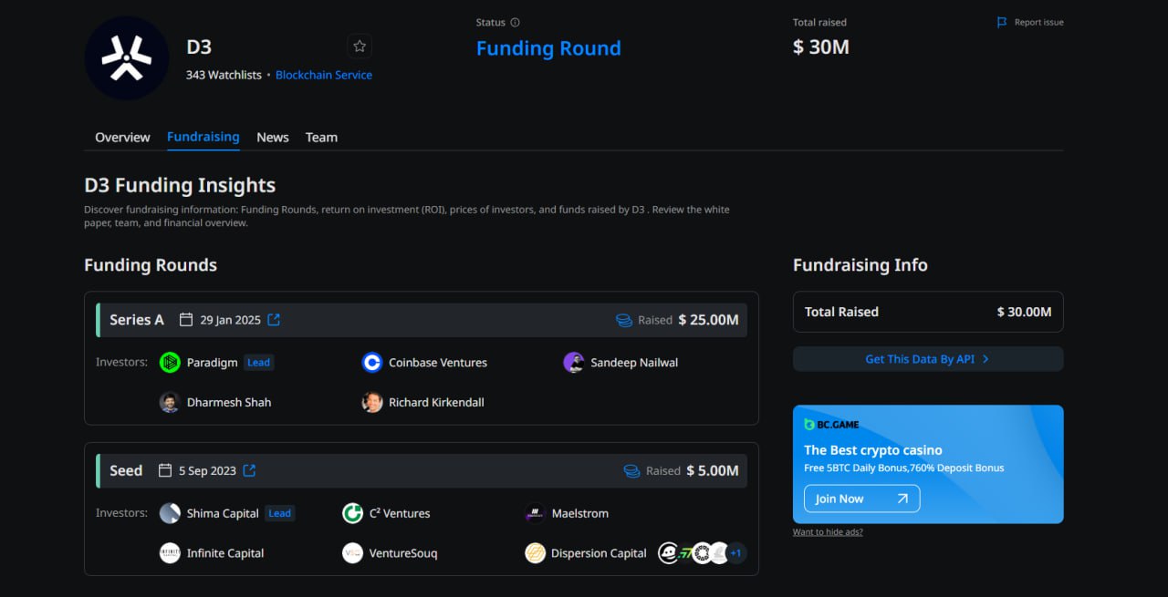Open C² Ventures investor name
This screenshot has height=597, width=1168.
coord(400,514)
